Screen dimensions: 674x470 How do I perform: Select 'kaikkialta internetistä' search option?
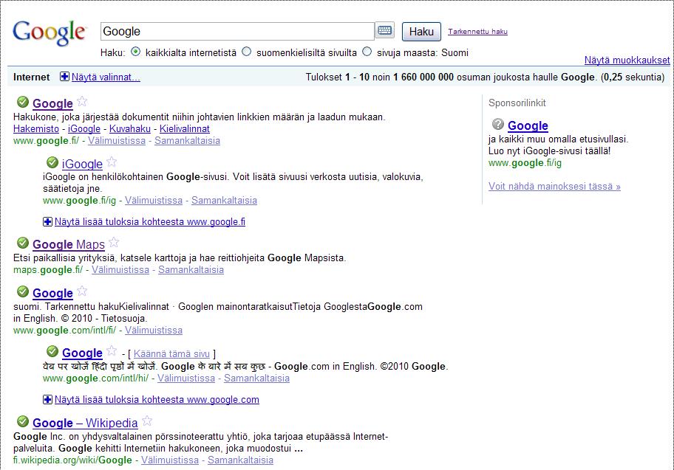(136, 52)
